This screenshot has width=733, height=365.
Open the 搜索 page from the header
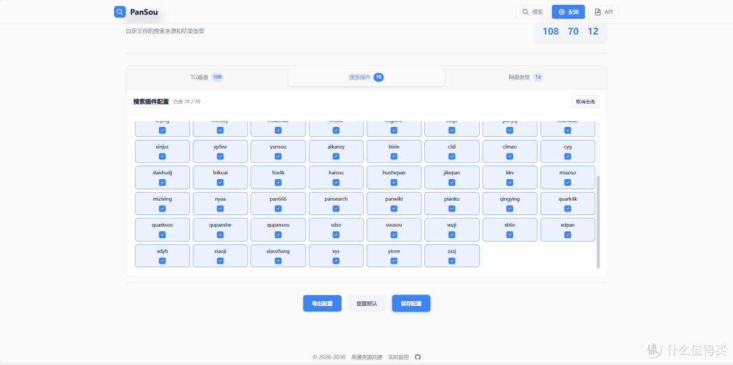[533, 12]
